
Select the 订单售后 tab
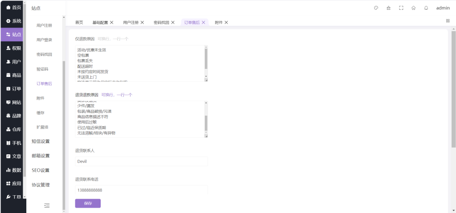192,22
